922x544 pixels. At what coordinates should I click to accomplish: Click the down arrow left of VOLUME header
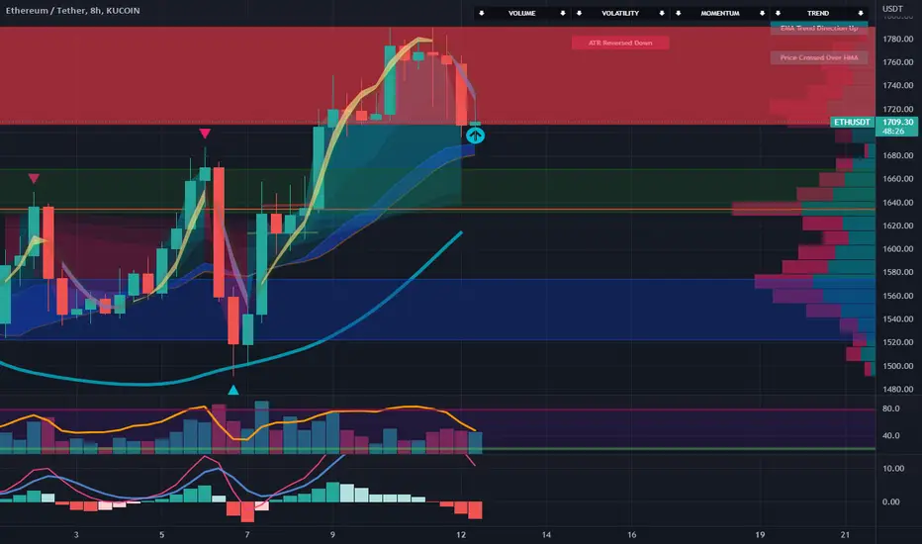[481, 13]
